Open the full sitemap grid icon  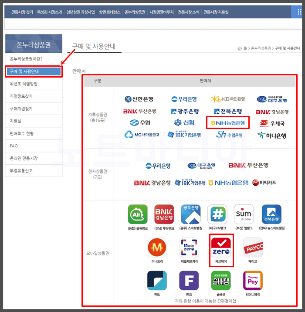299,12
